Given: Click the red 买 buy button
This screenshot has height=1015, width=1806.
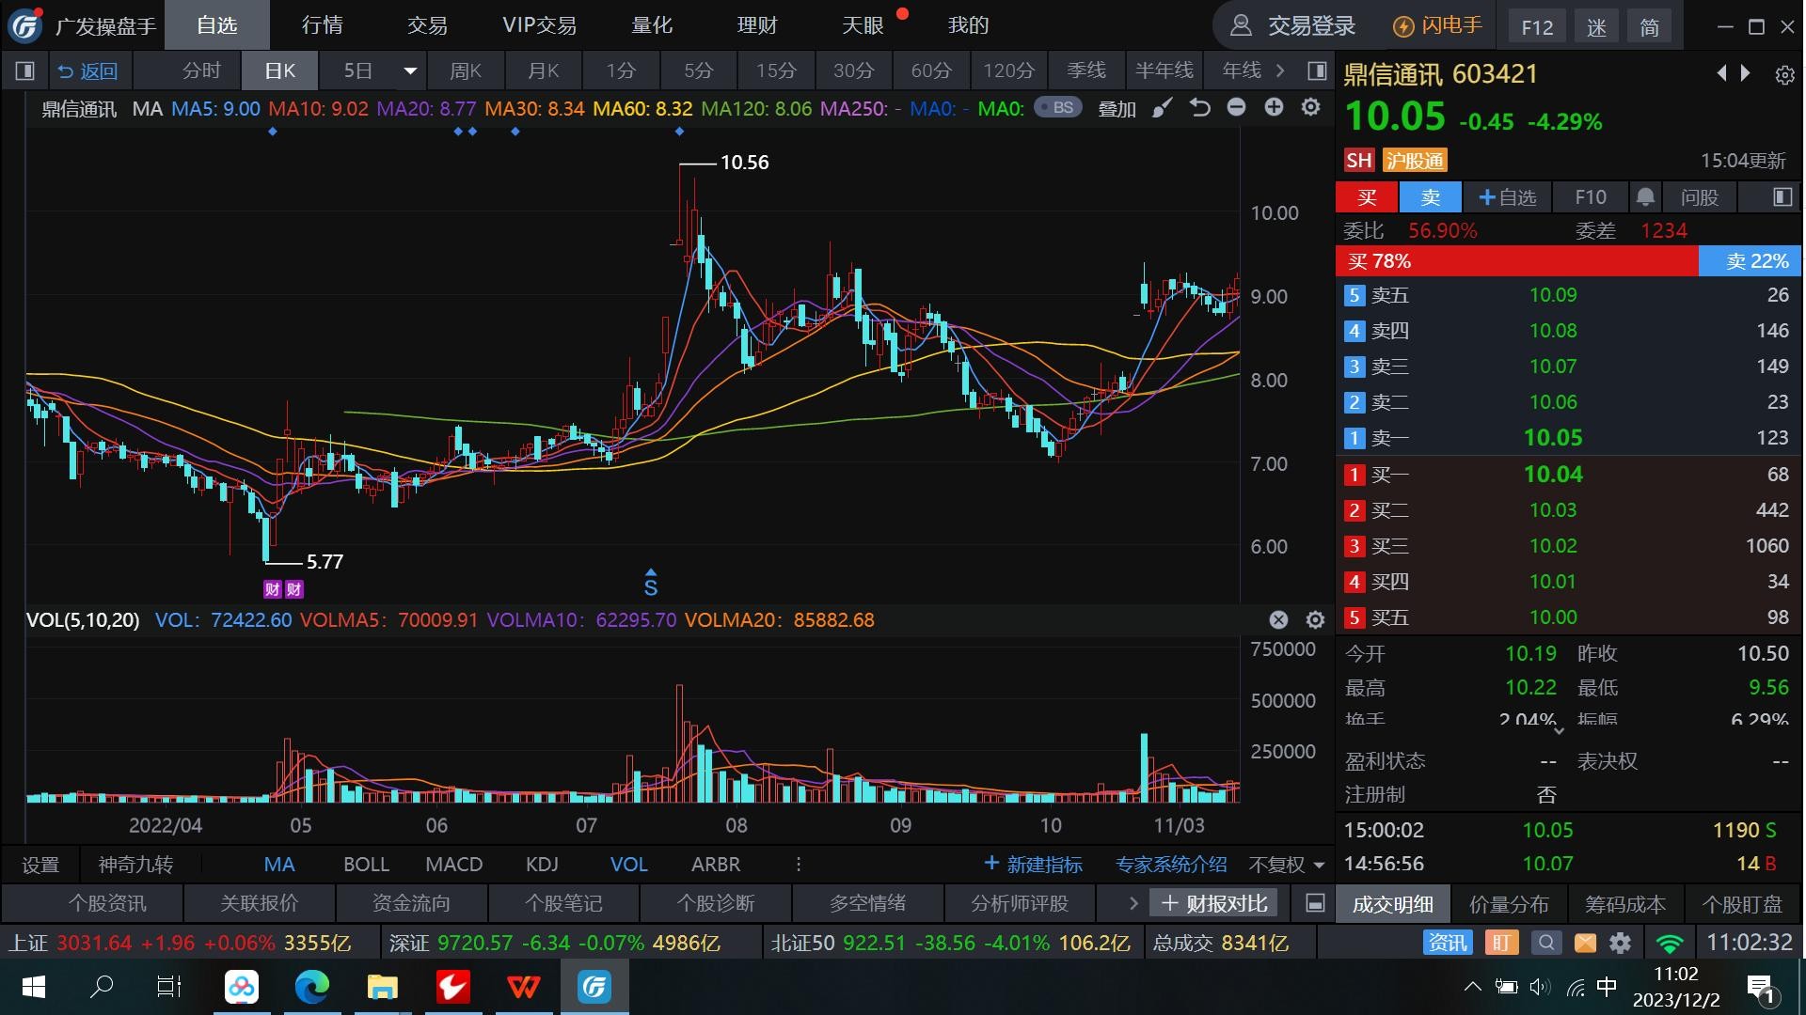Looking at the screenshot, I should 1367,197.
